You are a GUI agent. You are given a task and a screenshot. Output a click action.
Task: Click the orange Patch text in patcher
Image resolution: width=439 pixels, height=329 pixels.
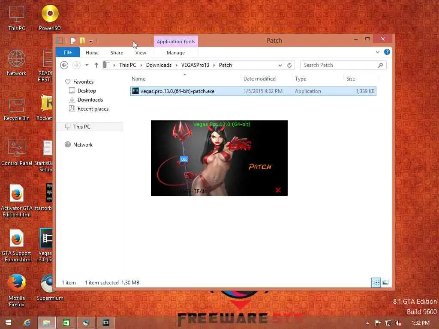(260, 167)
